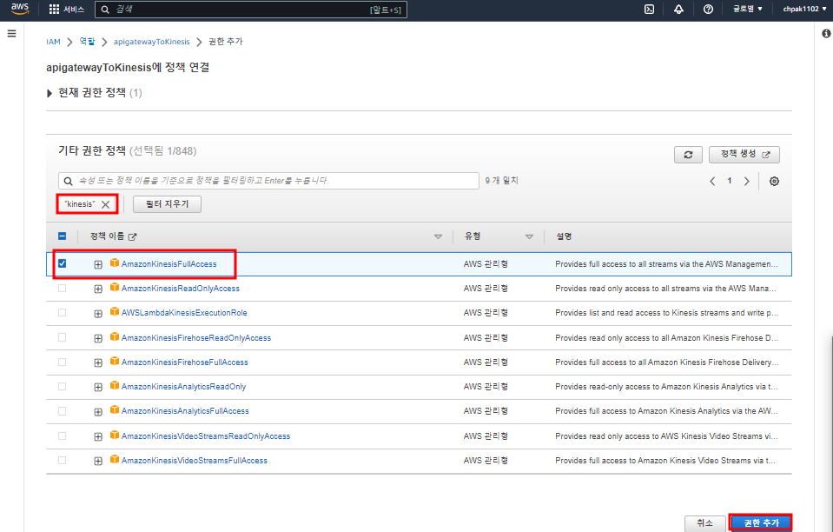Open AmazonKinesisVideoStreamsFullAccess policy link
The width and height of the screenshot is (833, 532).
coord(195,461)
